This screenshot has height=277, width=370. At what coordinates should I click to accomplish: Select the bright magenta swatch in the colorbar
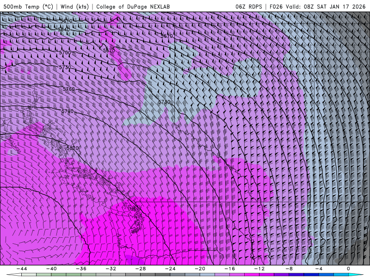point(252,275)
